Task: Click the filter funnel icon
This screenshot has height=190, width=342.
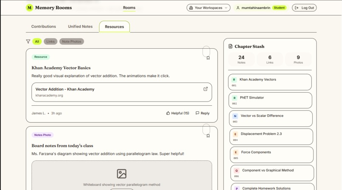Action: [x=28, y=41]
